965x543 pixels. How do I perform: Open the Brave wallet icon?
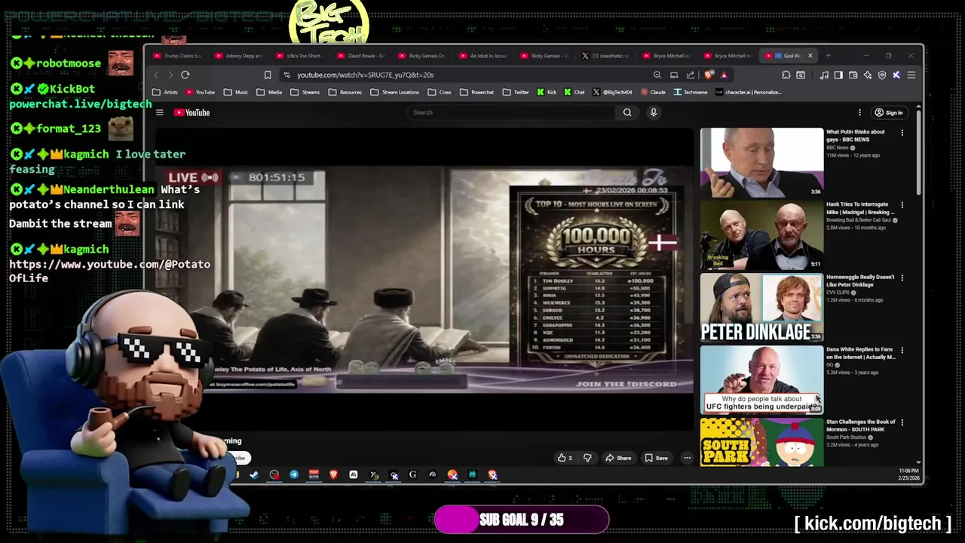click(853, 75)
